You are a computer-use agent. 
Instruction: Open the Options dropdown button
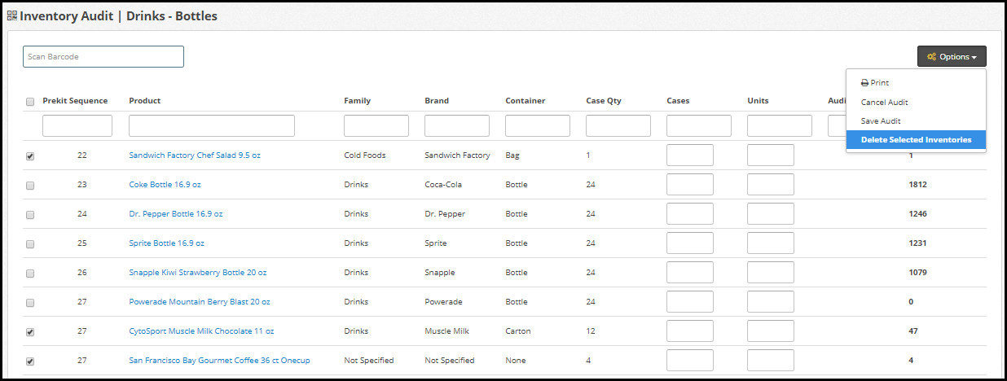point(952,56)
